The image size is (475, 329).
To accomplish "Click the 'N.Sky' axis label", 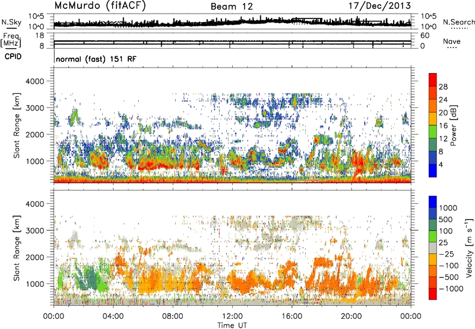I will (x=11, y=22).
